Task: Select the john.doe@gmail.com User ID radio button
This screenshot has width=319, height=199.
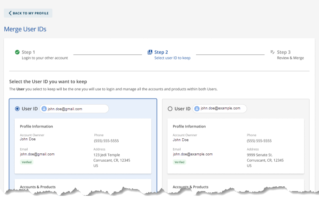Action: (17, 109)
